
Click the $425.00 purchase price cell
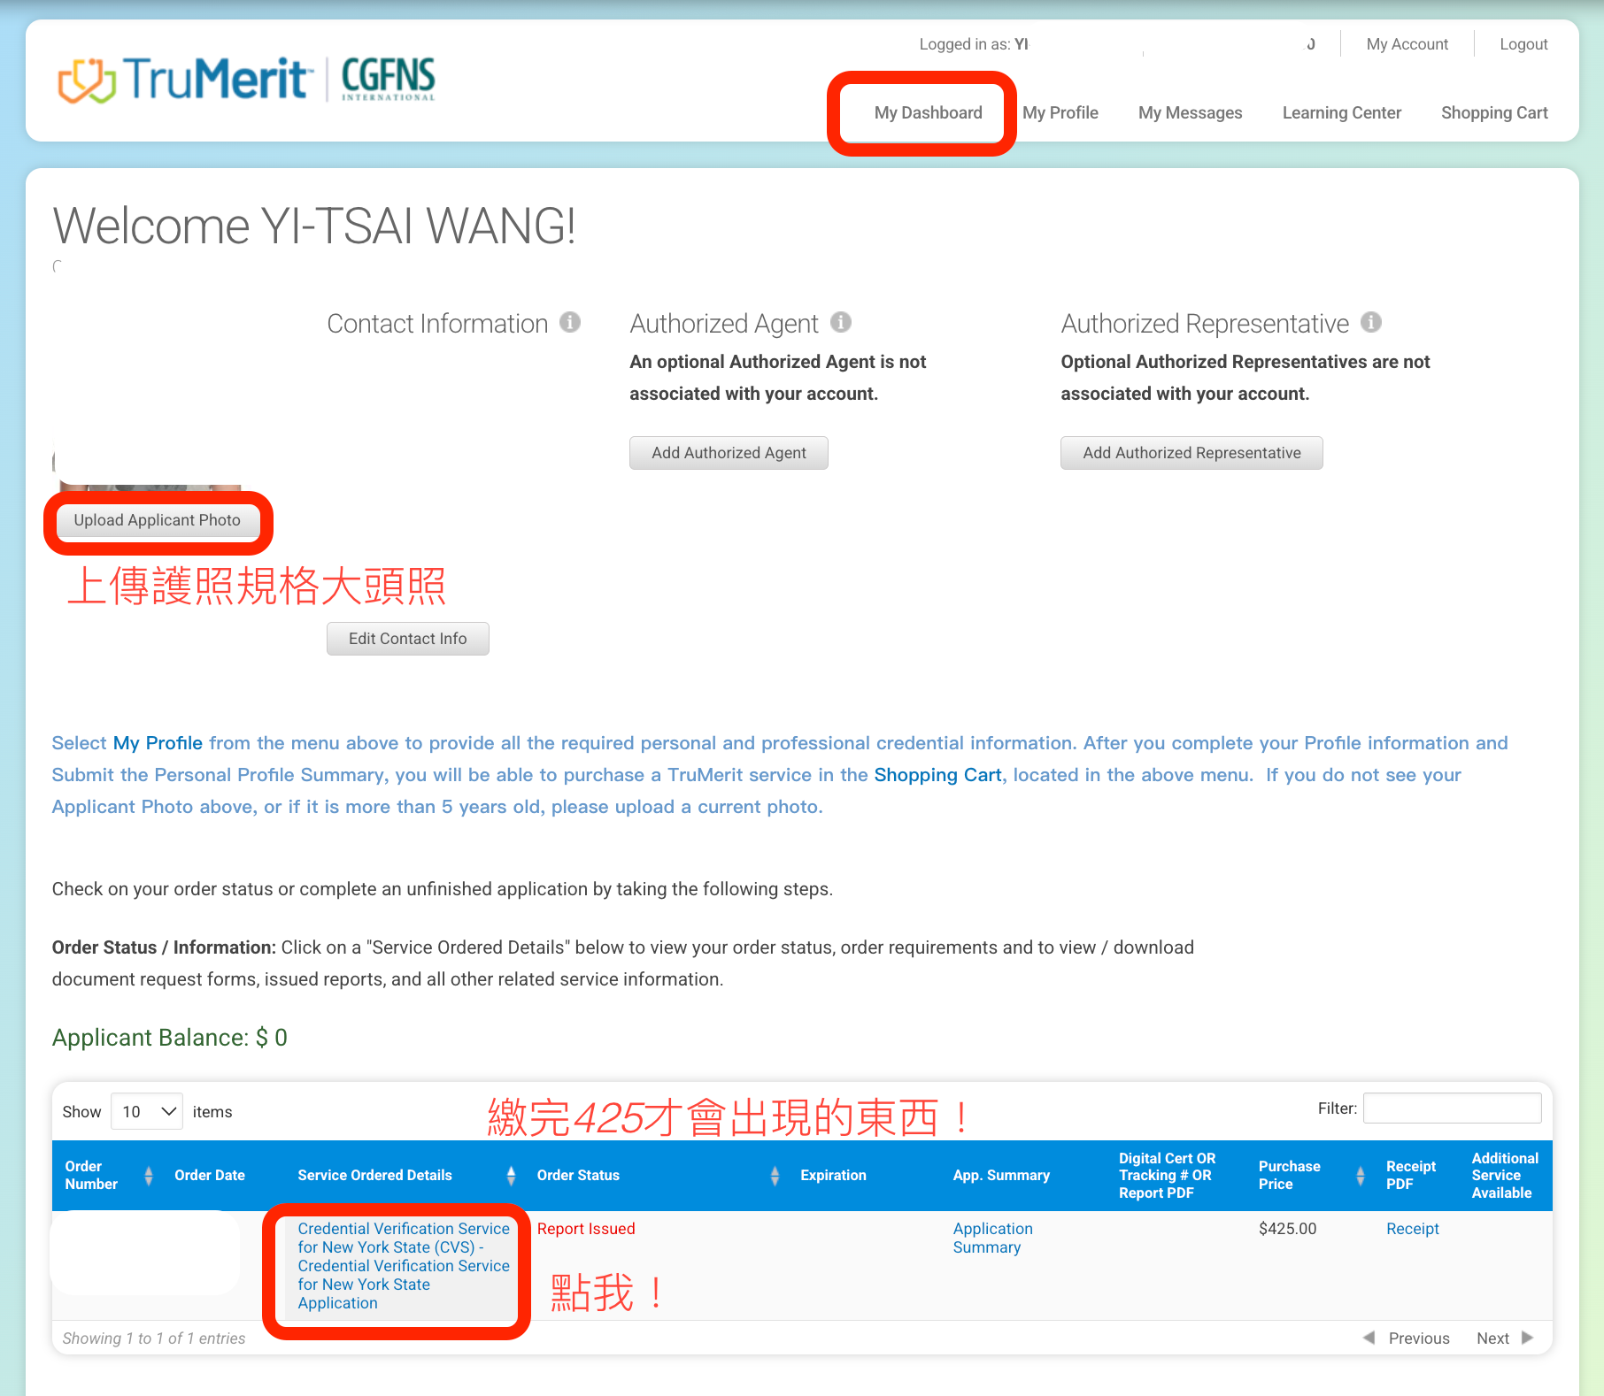pos(1287,1229)
